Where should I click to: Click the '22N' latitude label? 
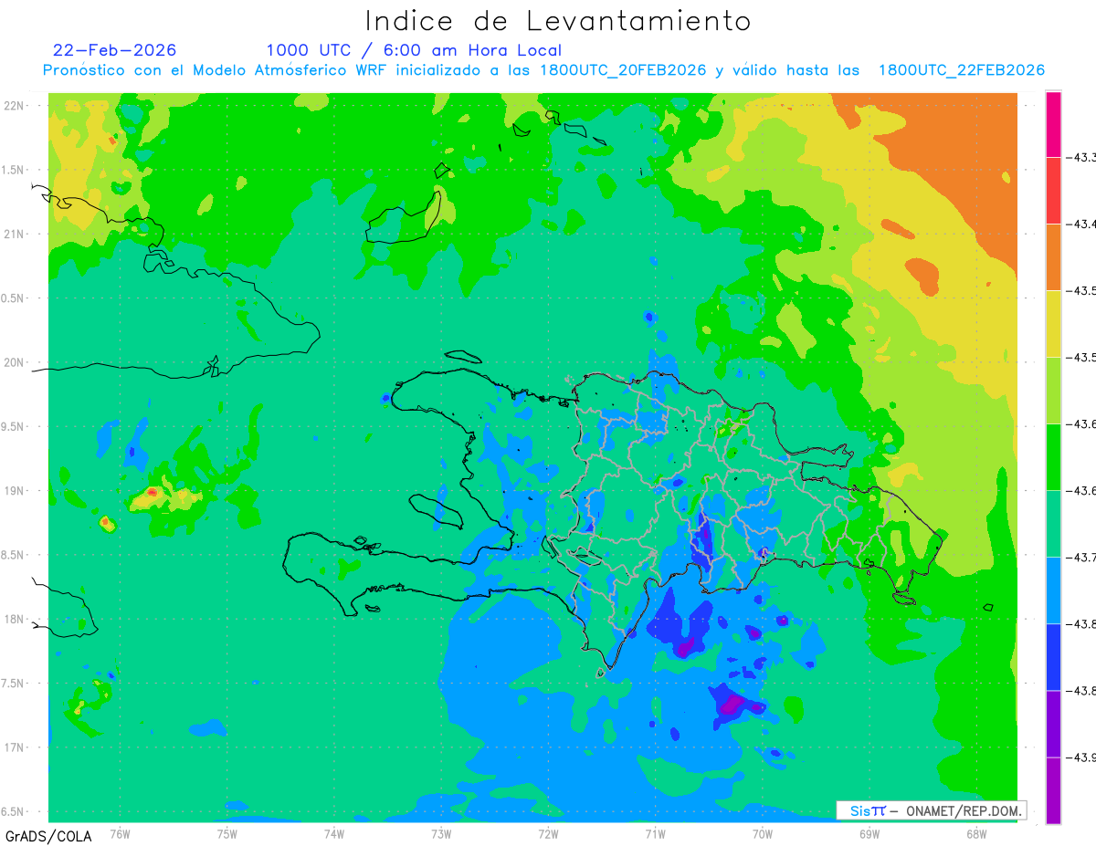point(16,106)
